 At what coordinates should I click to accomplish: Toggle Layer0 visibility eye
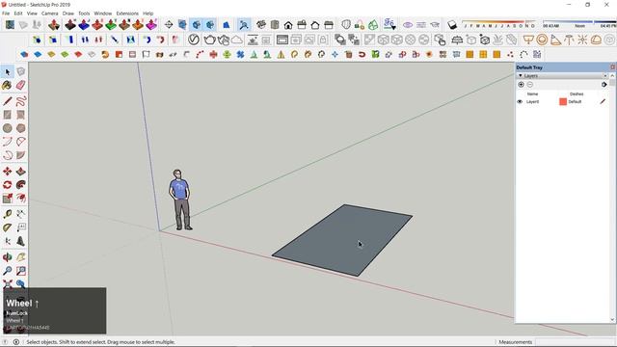click(x=520, y=101)
